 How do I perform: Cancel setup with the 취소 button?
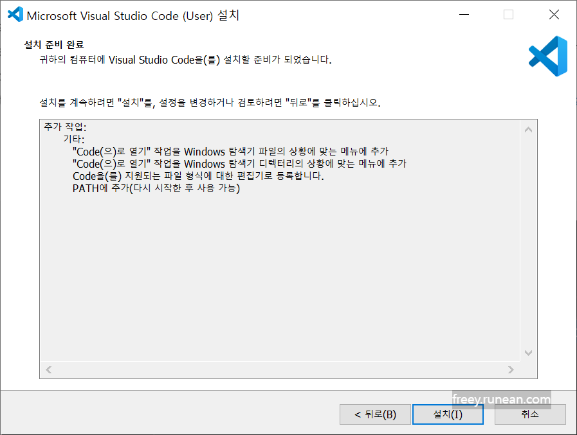530,414
